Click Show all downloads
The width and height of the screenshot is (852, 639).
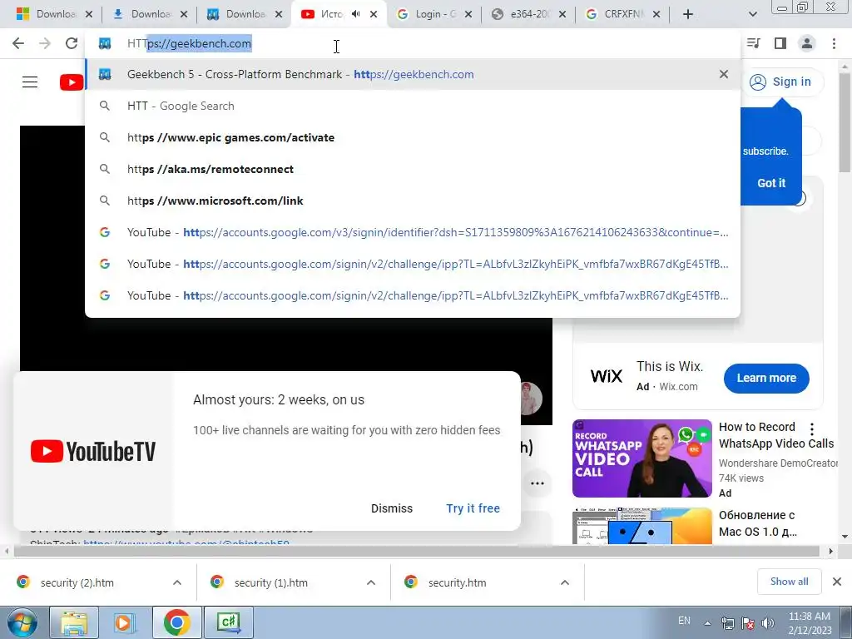point(789,582)
